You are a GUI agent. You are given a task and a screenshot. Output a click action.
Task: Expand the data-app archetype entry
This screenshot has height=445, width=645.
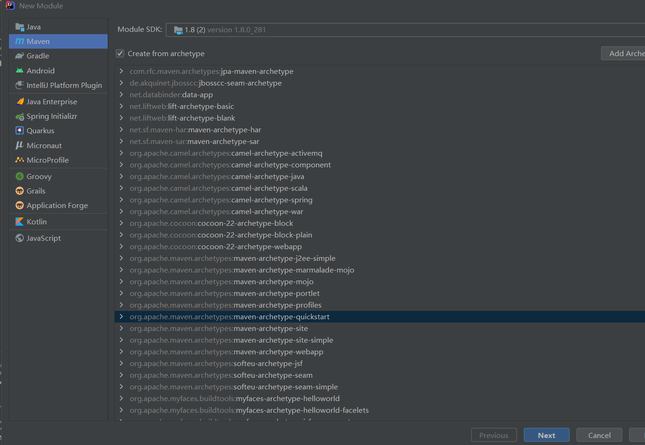pyautogui.click(x=121, y=94)
